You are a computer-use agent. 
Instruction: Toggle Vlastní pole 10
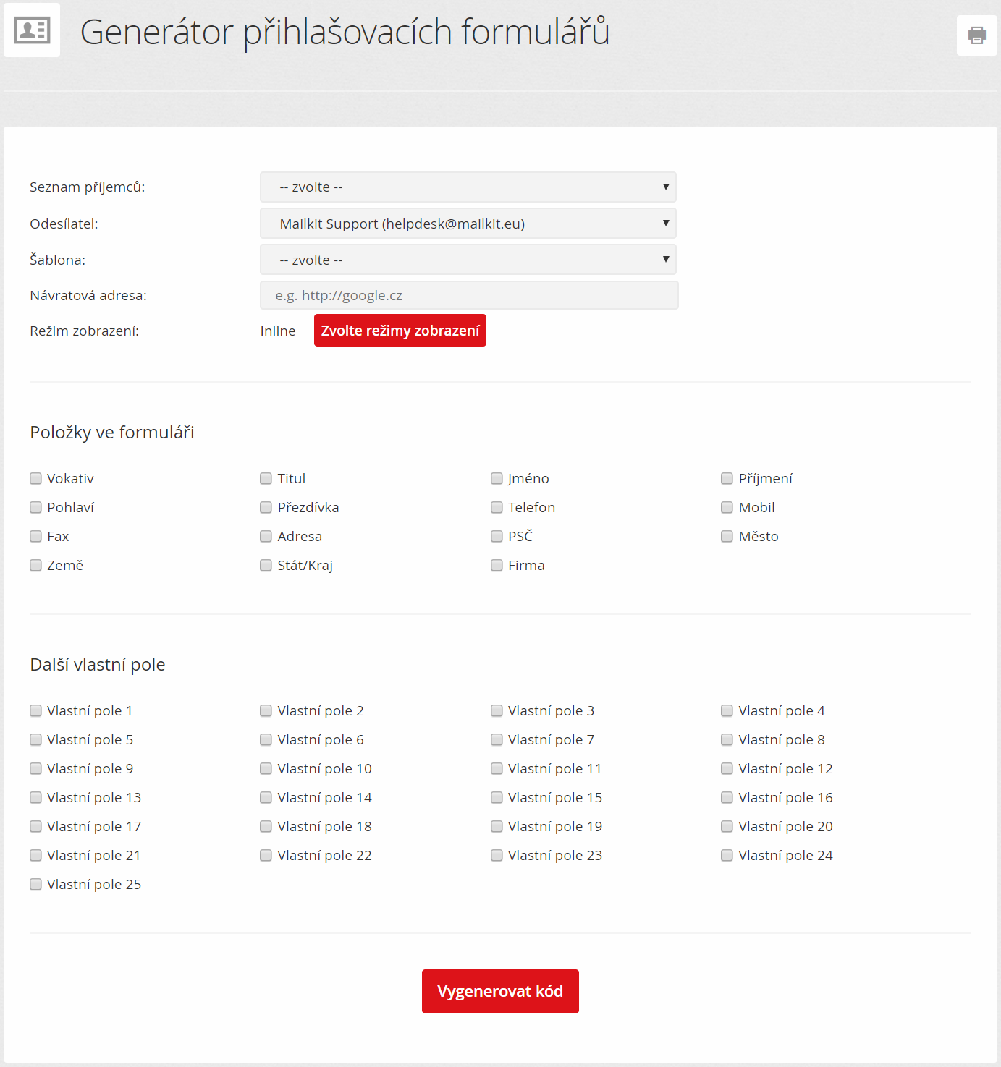click(x=266, y=768)
